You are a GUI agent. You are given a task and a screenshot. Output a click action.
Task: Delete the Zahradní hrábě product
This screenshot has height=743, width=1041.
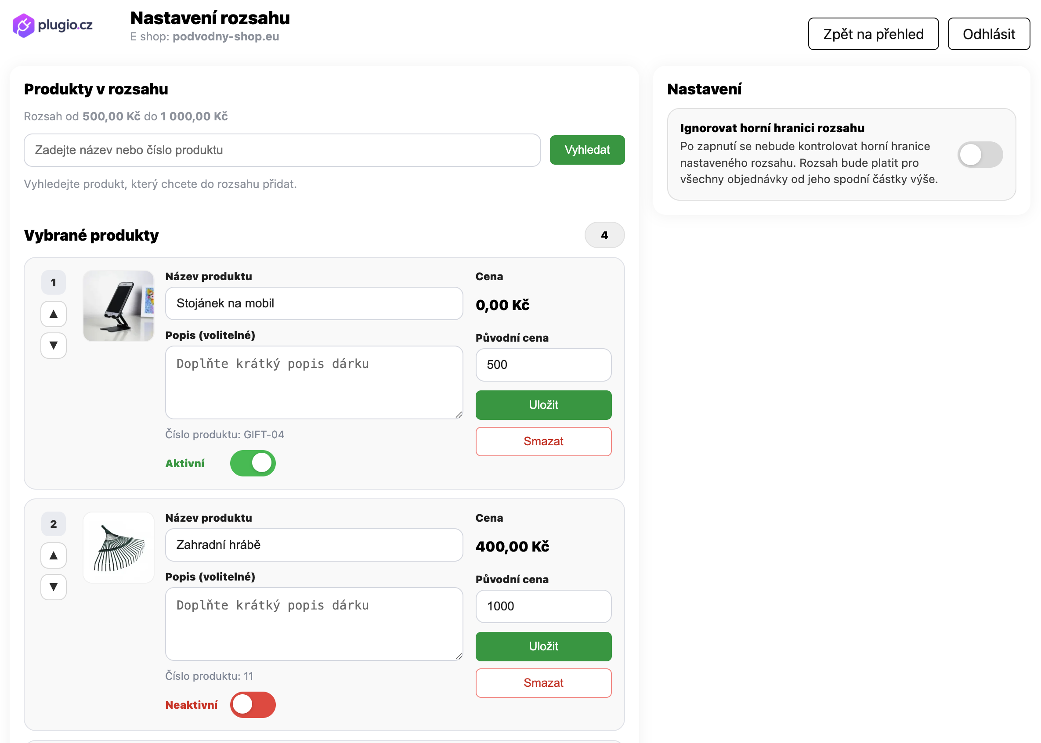pos(543,683)
